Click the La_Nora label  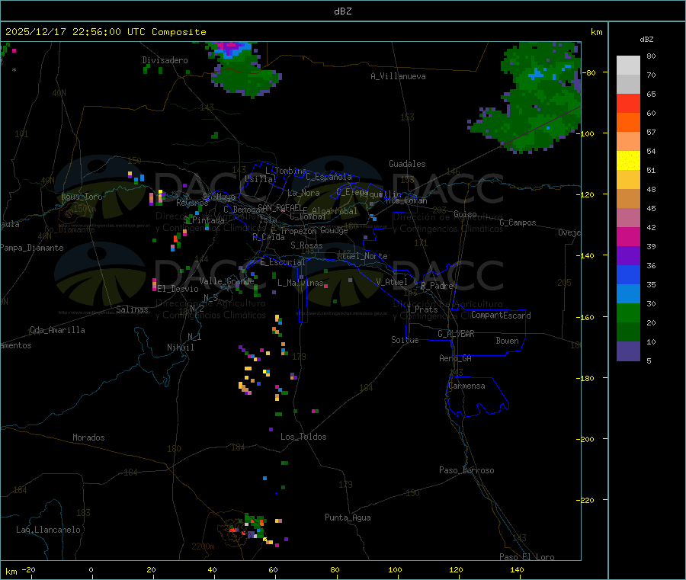[303, 193]
